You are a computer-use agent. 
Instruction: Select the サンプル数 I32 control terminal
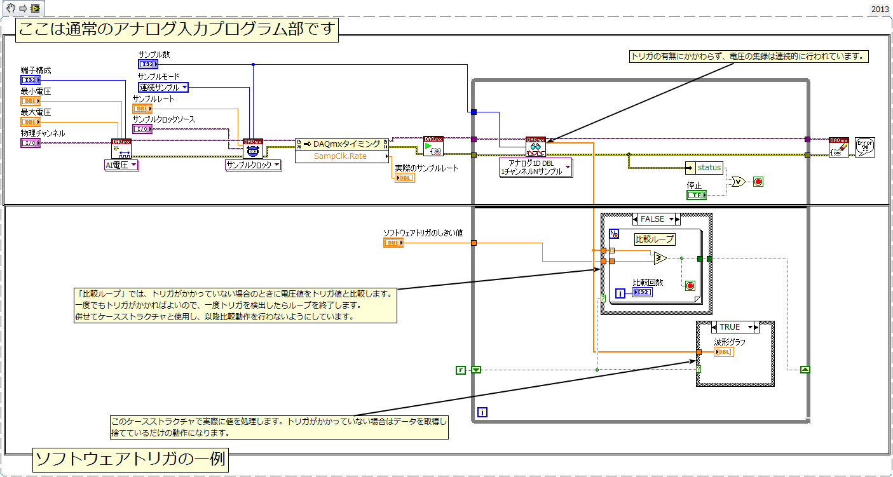pos(148,64)
